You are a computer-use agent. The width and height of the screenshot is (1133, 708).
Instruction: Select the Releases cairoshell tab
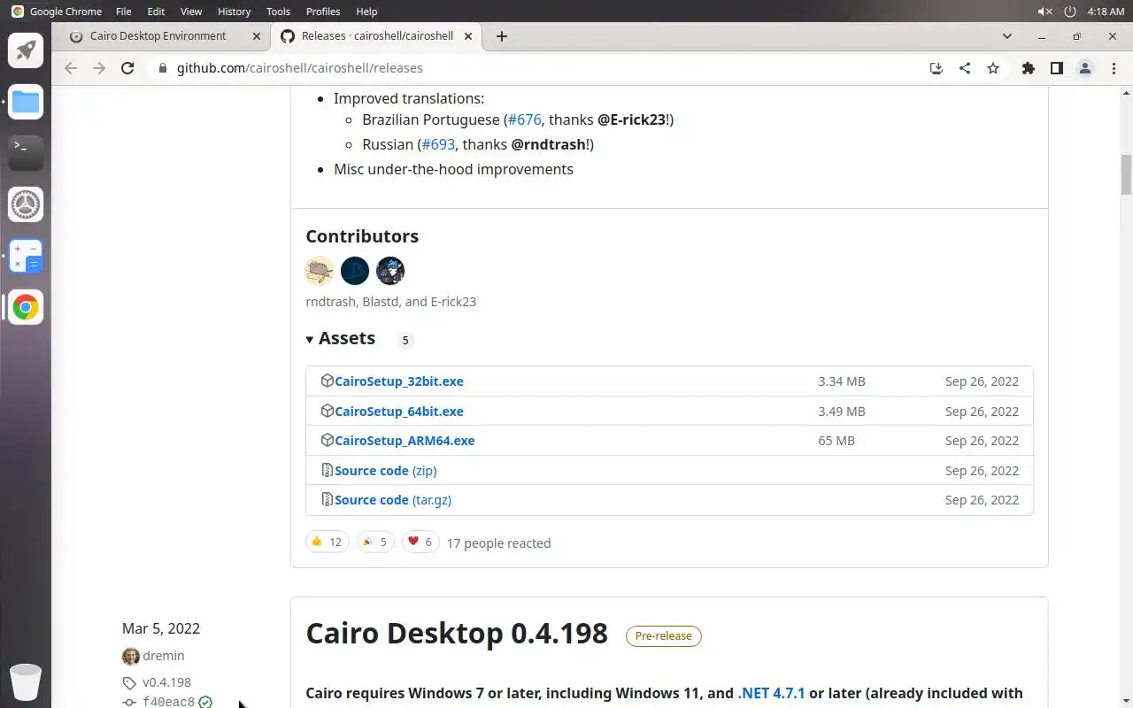point(376,36)
